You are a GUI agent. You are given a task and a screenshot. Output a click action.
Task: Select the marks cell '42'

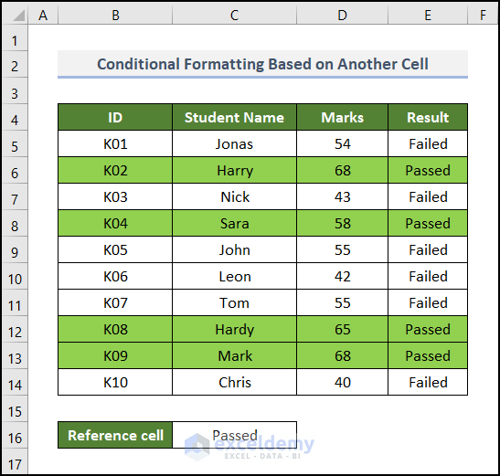click(342, 276)
